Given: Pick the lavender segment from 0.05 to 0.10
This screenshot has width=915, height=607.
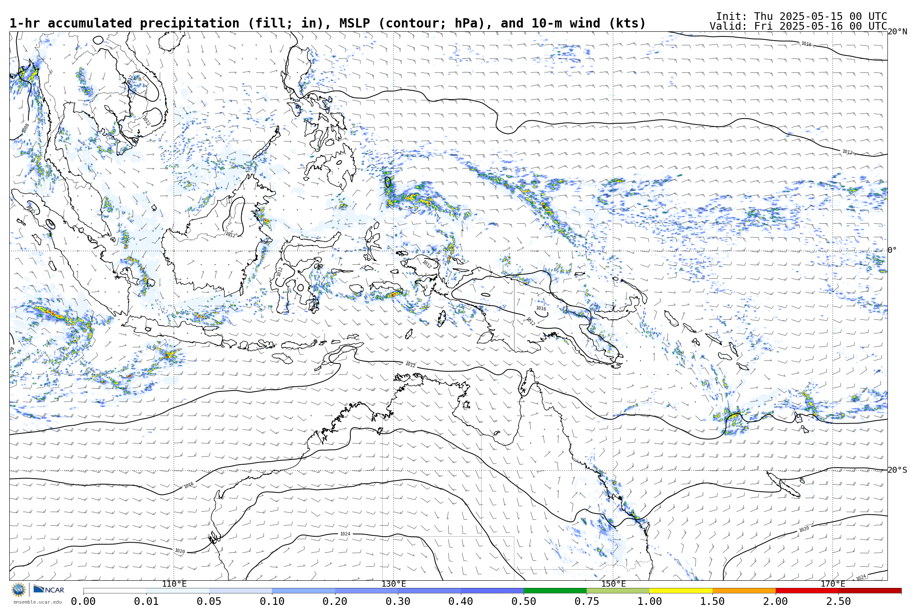Looking at the screenshot, I should tap(241, 590).
